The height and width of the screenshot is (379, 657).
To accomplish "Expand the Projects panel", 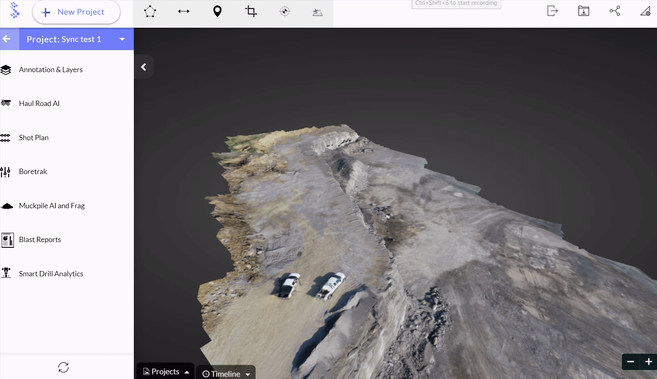I will tap(166, 371).
